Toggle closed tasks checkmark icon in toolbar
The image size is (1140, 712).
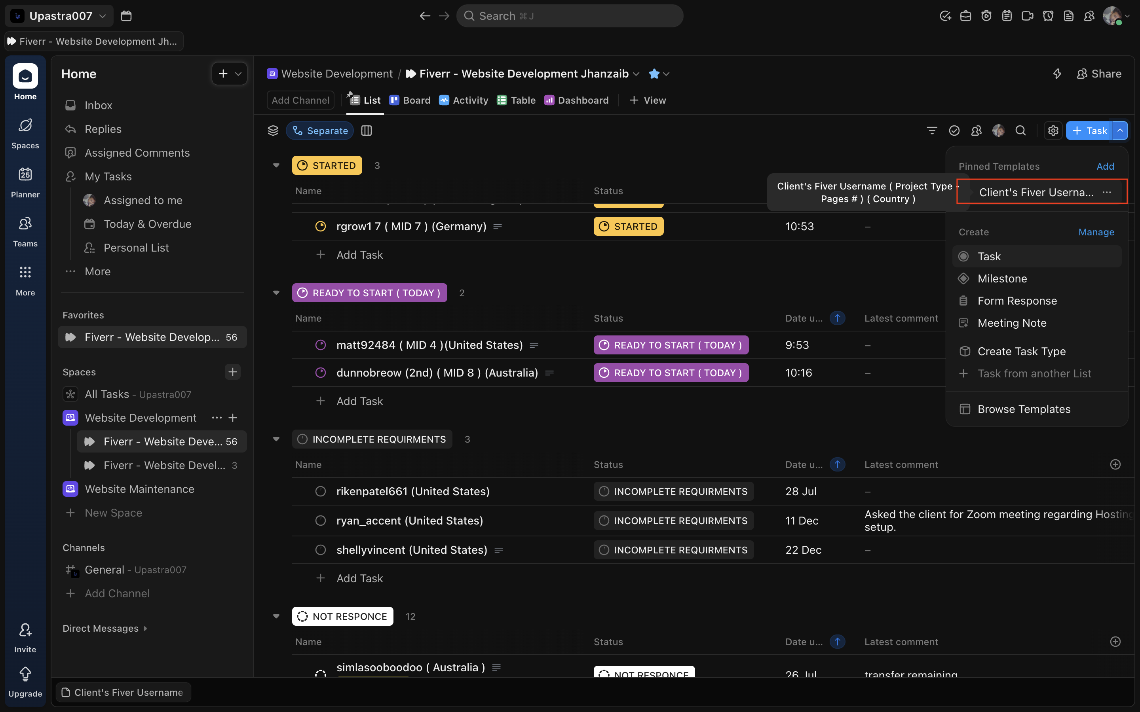tap(954, 131)
